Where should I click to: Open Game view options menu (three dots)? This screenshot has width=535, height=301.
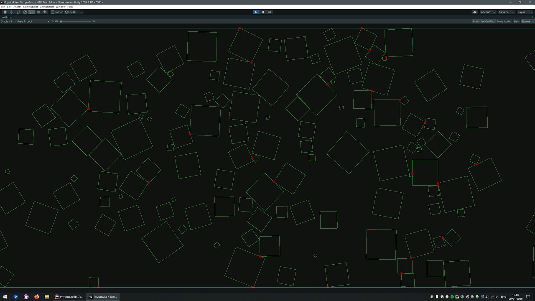532,17
